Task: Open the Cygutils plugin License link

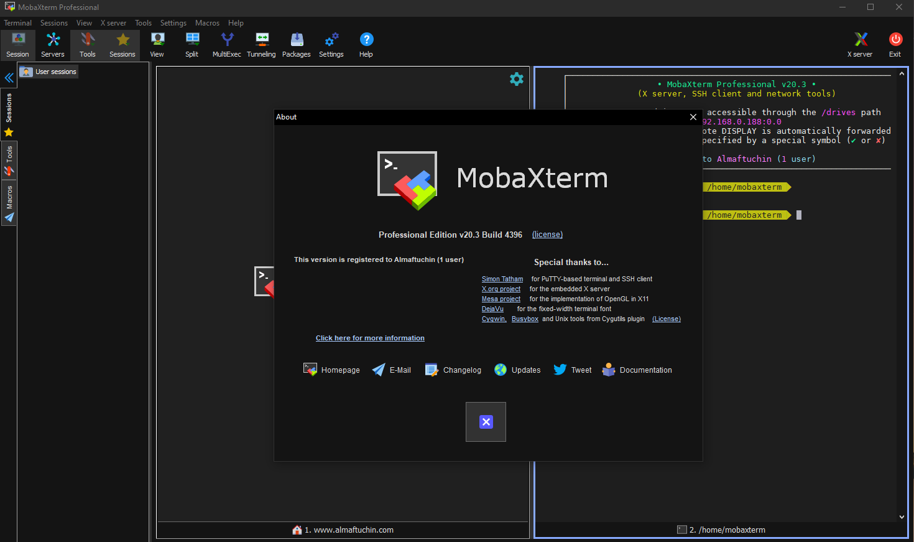Action: click(x=667, y=319)
